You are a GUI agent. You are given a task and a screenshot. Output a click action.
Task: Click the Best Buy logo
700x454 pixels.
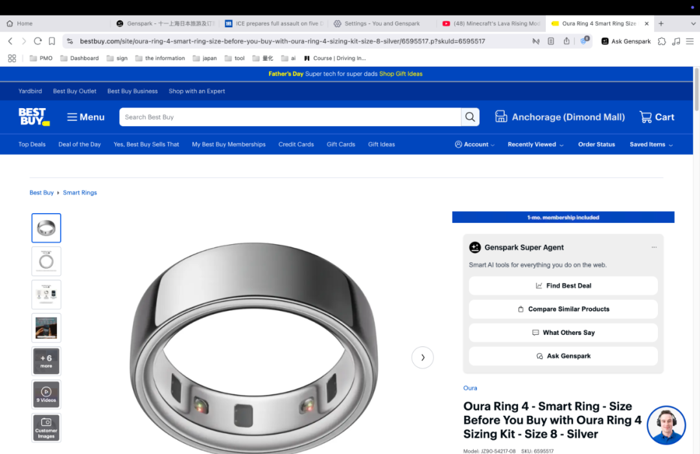pos(34,117)
